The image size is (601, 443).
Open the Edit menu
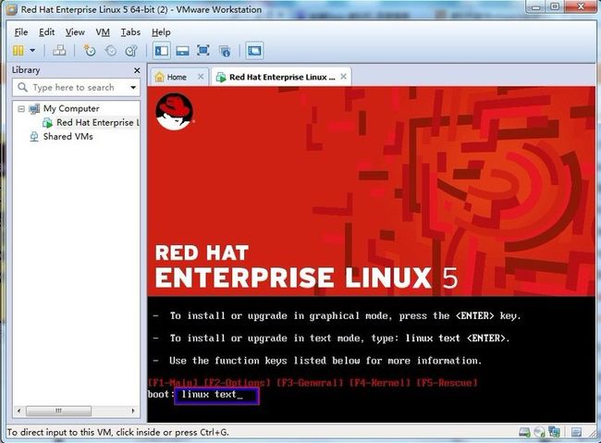tap(47, 32)
